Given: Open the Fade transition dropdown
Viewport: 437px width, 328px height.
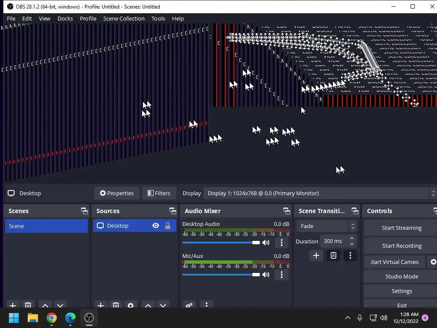Looking at the screenshot, I should (x=326, y=226).
